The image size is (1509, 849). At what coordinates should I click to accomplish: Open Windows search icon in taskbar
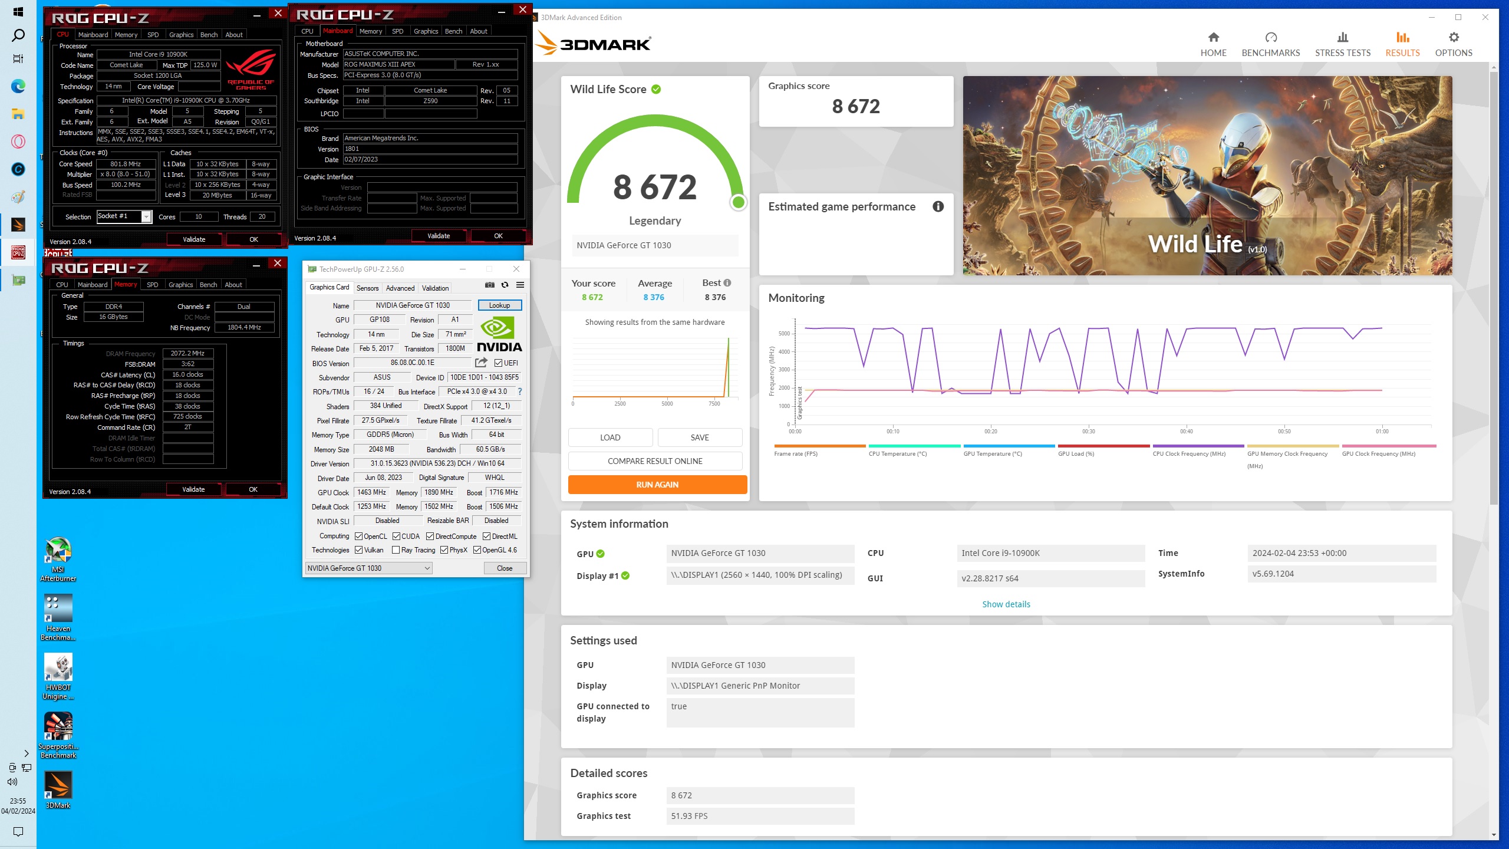coord(18,35)
